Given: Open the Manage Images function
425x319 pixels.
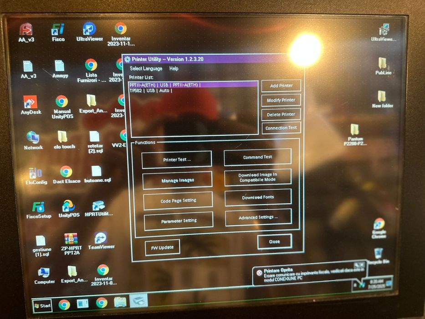Looking at the screenshot, I should click(178, 180).
